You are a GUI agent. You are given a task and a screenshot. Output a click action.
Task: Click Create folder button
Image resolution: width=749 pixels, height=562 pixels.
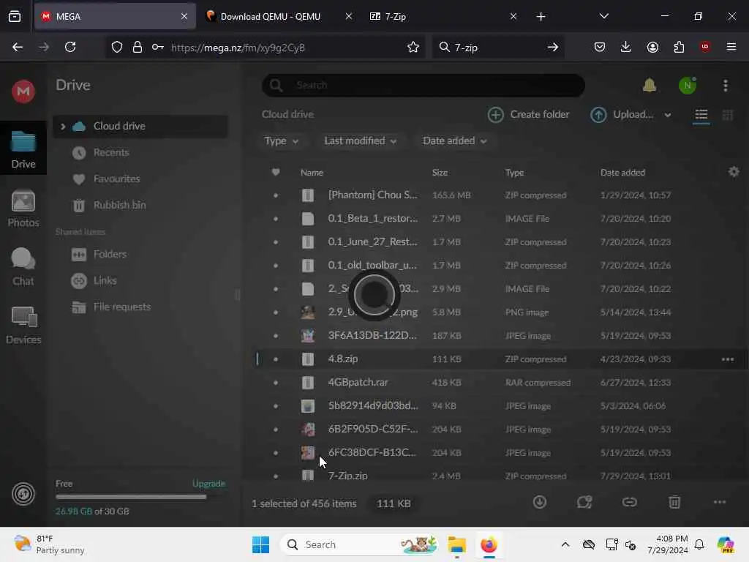pos(528,115)
